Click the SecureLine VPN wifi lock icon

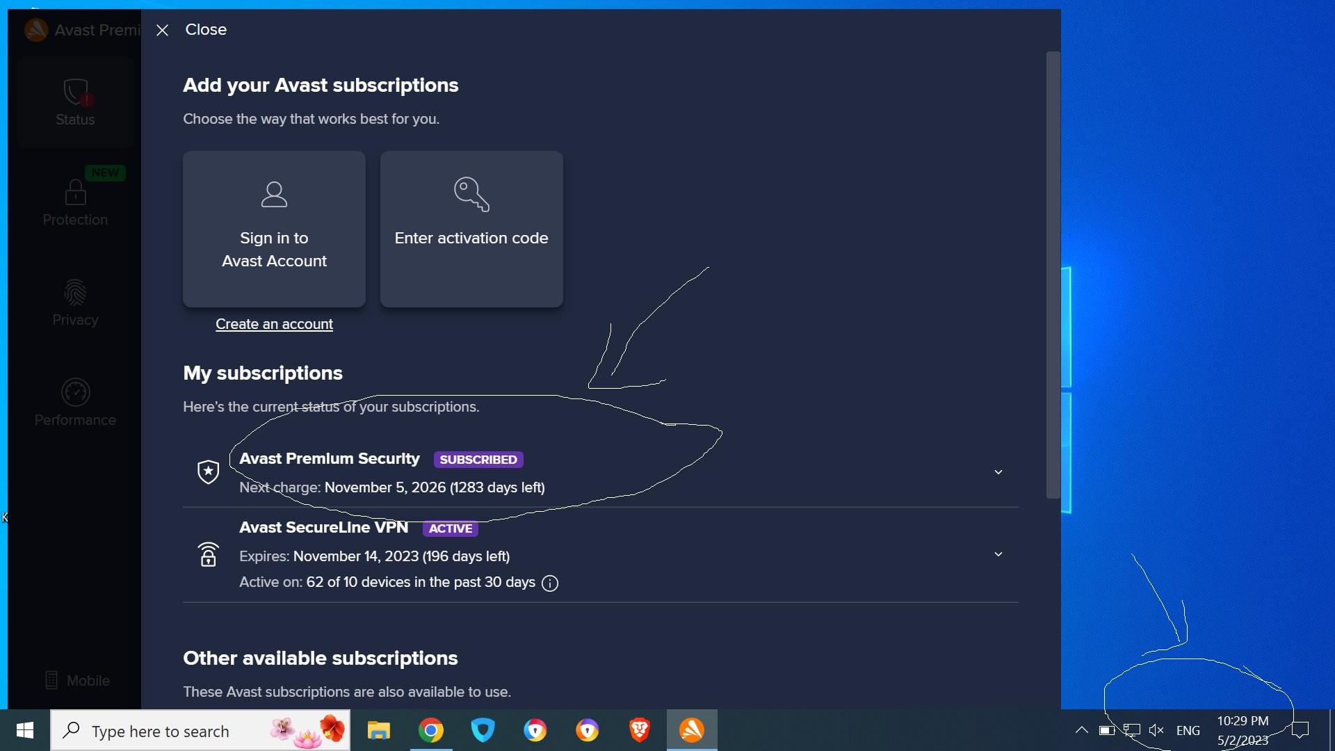(x=208, y=554)
